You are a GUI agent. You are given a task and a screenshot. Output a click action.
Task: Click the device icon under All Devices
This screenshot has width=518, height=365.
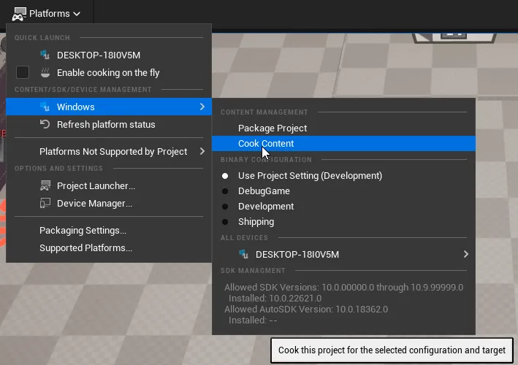tap(244, 255)
